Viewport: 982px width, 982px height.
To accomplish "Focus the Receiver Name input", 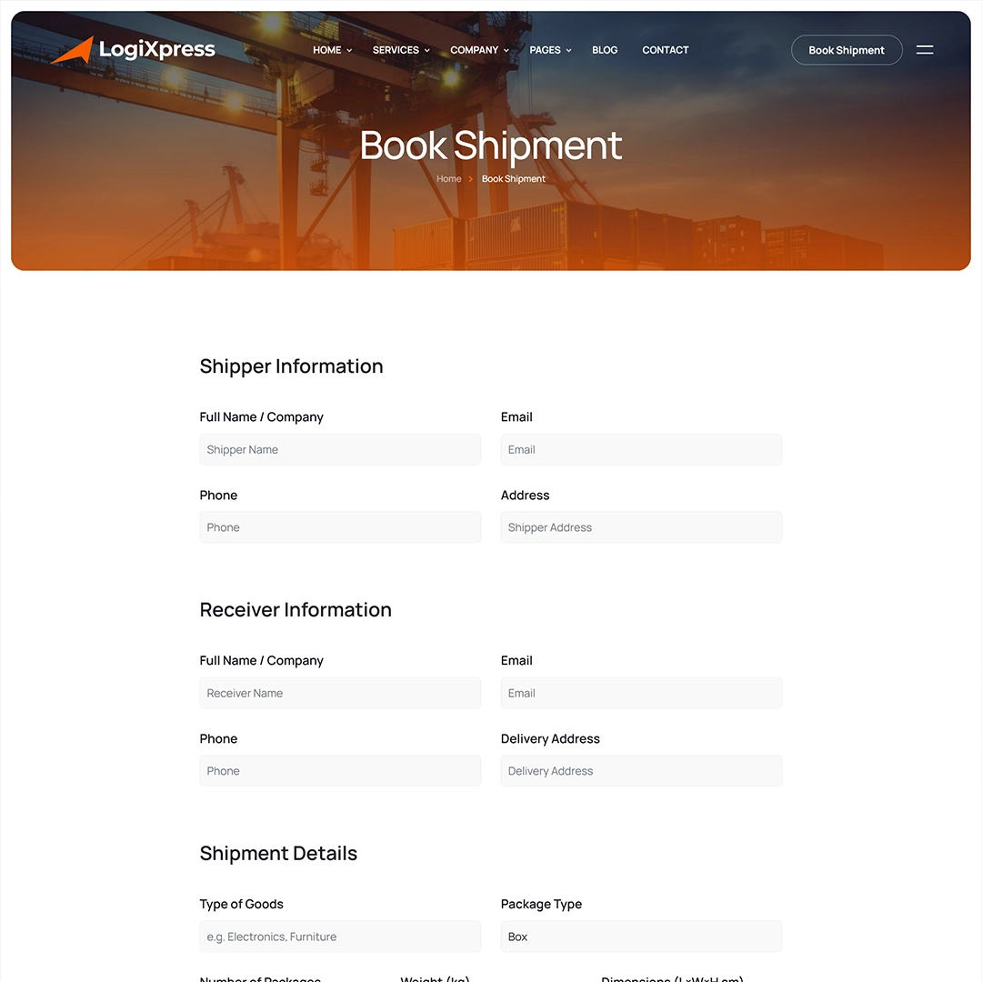I will point(340,693).
